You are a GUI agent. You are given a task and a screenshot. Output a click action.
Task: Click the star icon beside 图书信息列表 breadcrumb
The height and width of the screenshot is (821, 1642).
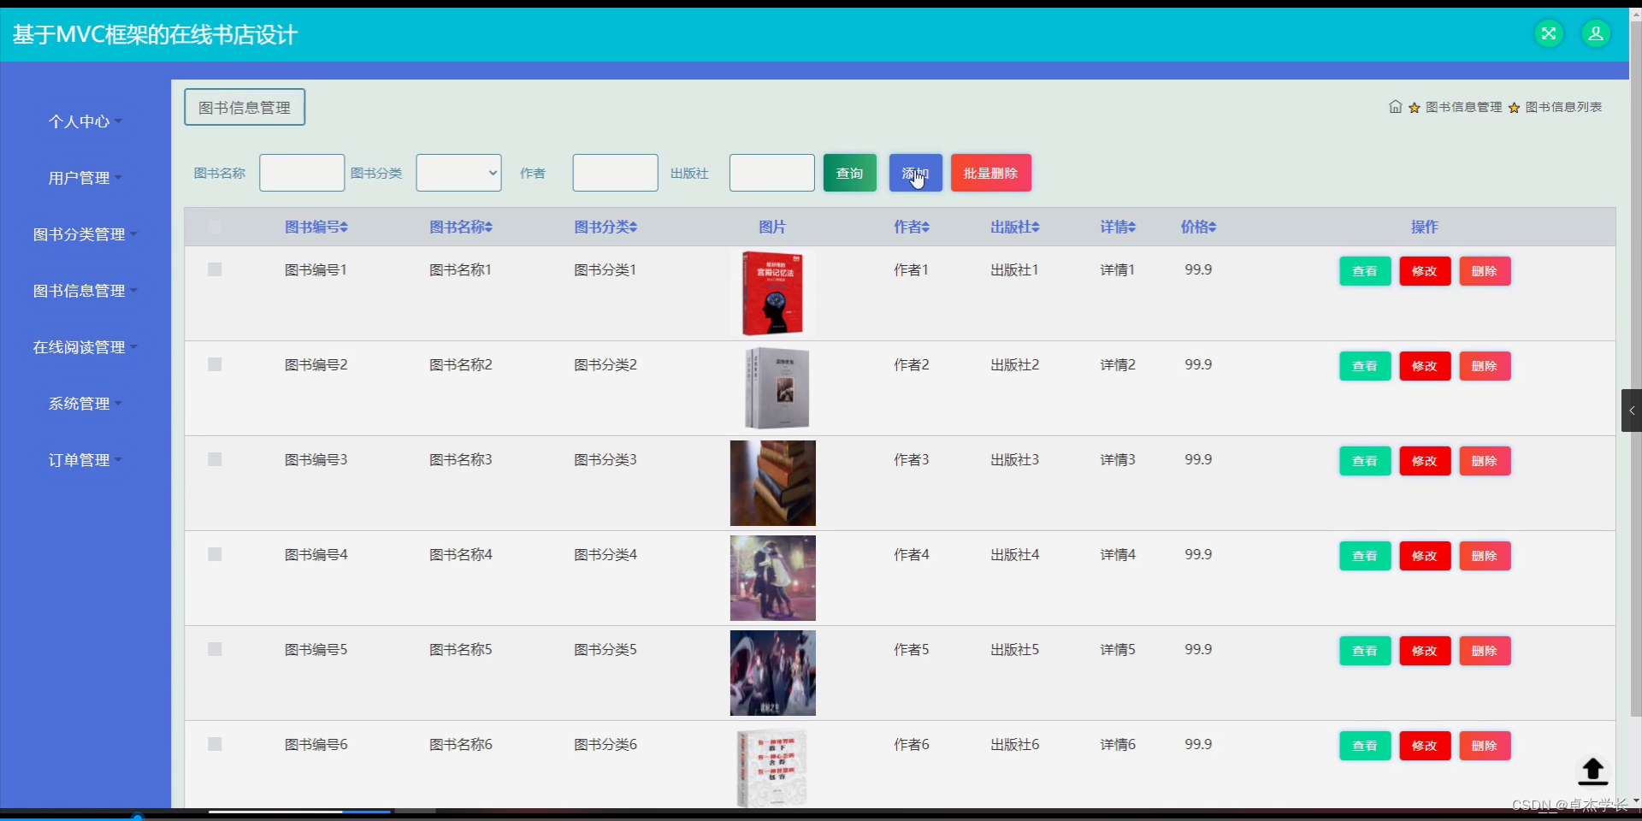click(1515, 107)
